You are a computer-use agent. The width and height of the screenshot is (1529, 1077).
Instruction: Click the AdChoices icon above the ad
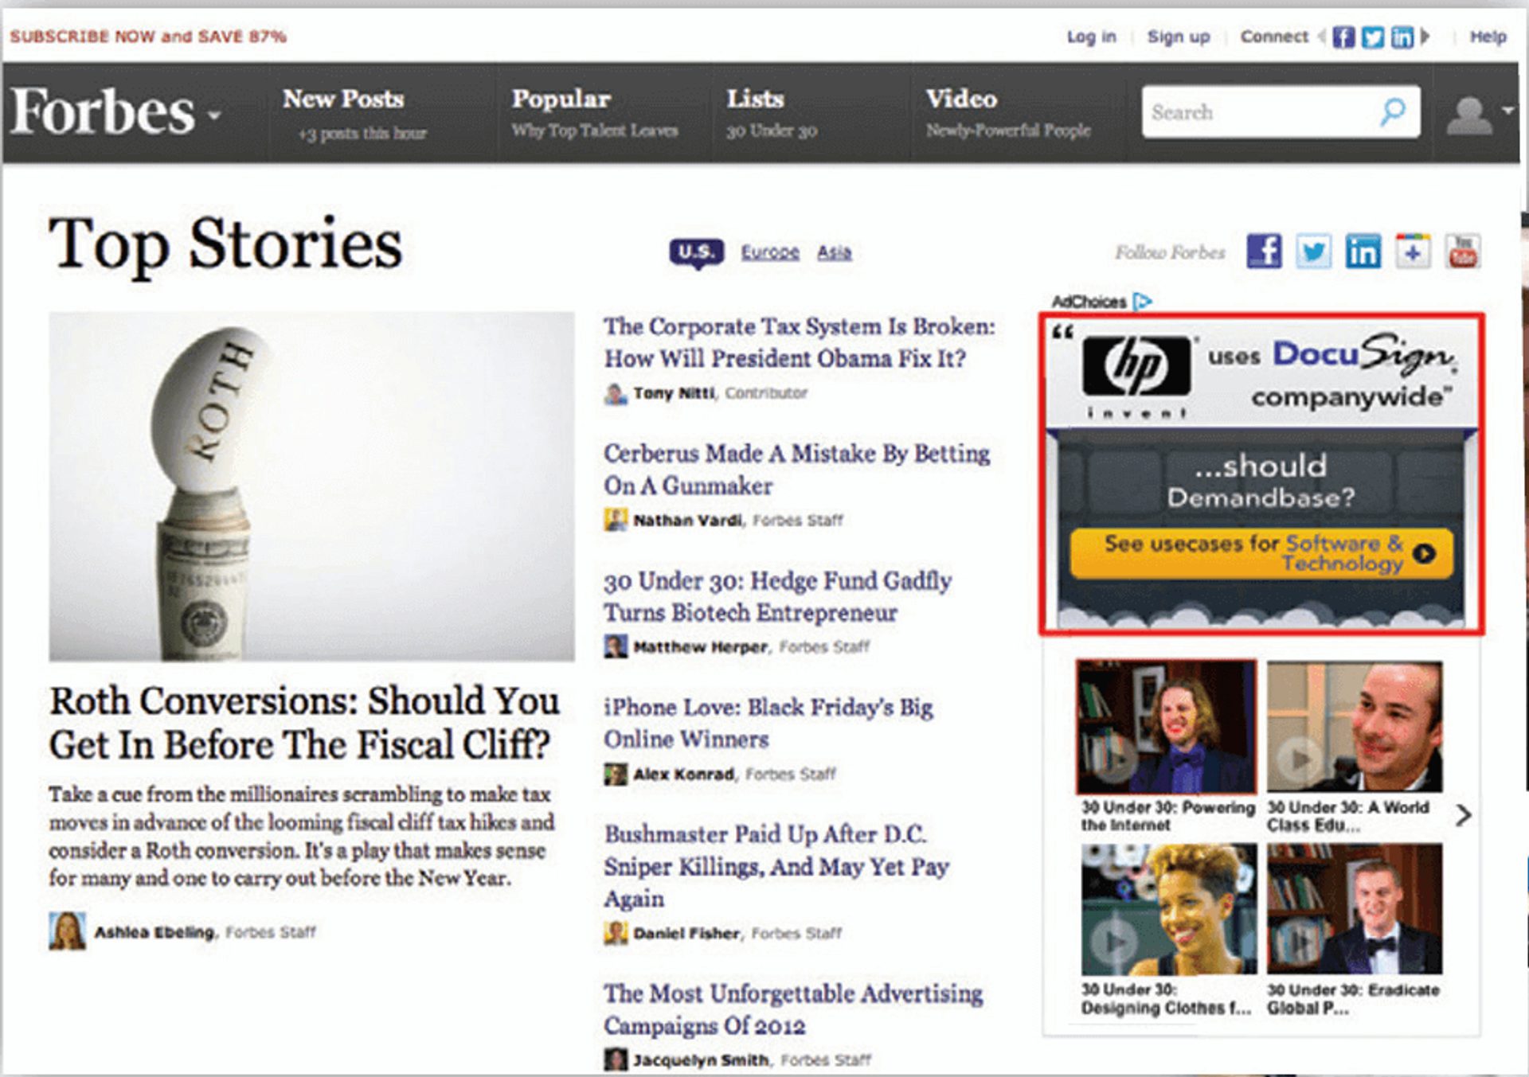pyautogui.click(x=1143, y=302)
